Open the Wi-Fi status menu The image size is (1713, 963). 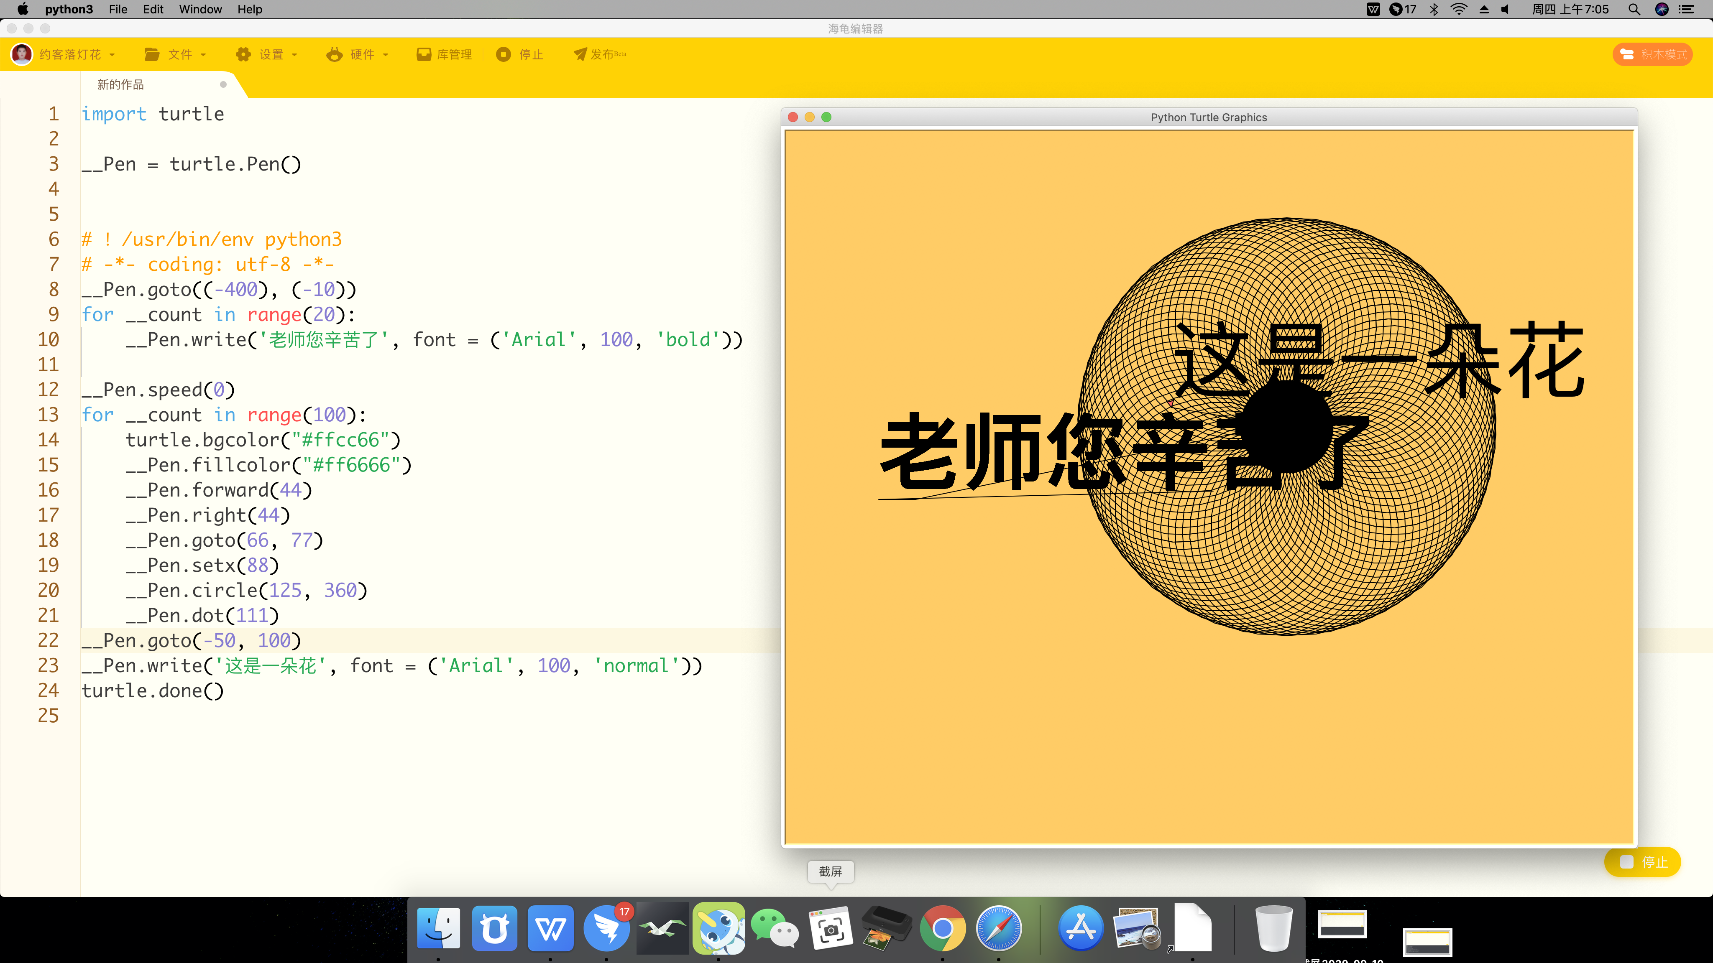[x=1459, y=9]
